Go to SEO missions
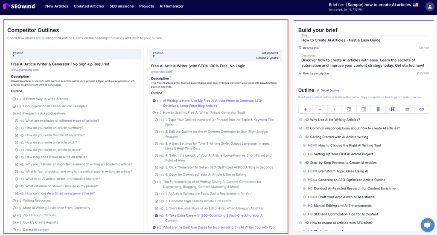The width and height of the screenshot is (437, 235). [122, 6]
